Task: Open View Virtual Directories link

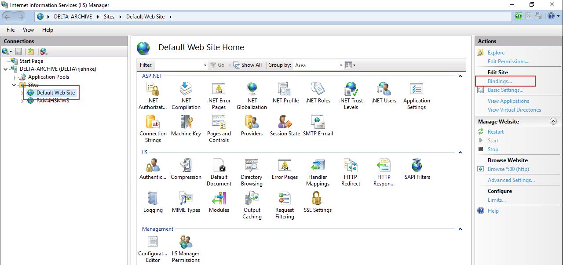Action: click(514, 110)
